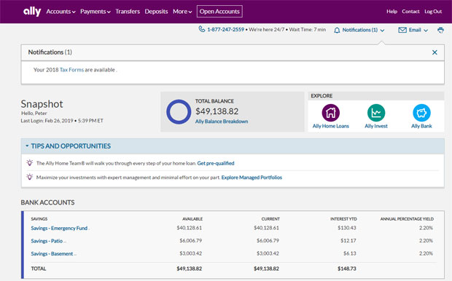Image resolution: width=452 pixels, height=281 pixels.
Task: Click the Ally Bank piggy bank icon
Action: (x=421, y=113)
